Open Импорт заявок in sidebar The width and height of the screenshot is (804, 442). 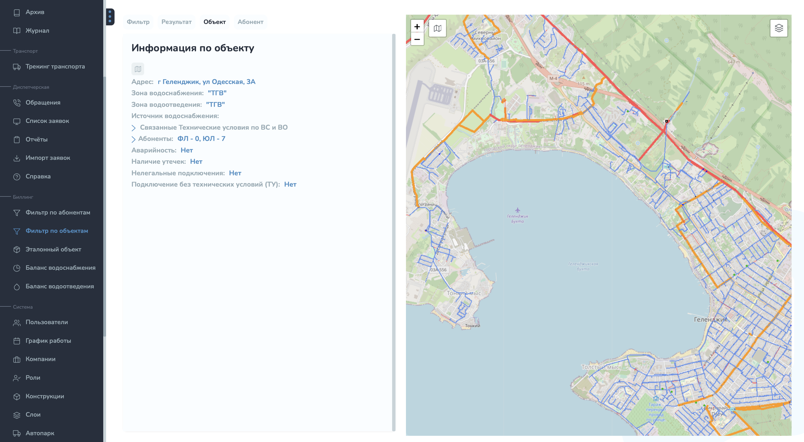pyautogui.click(x=48, y=158)
